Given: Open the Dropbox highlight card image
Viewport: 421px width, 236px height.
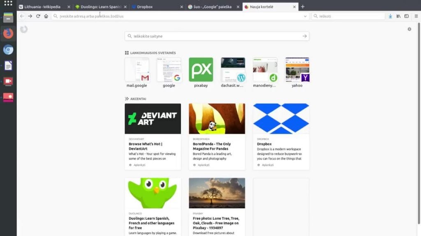Looking at the screenshot, I should tap(281, 119).
